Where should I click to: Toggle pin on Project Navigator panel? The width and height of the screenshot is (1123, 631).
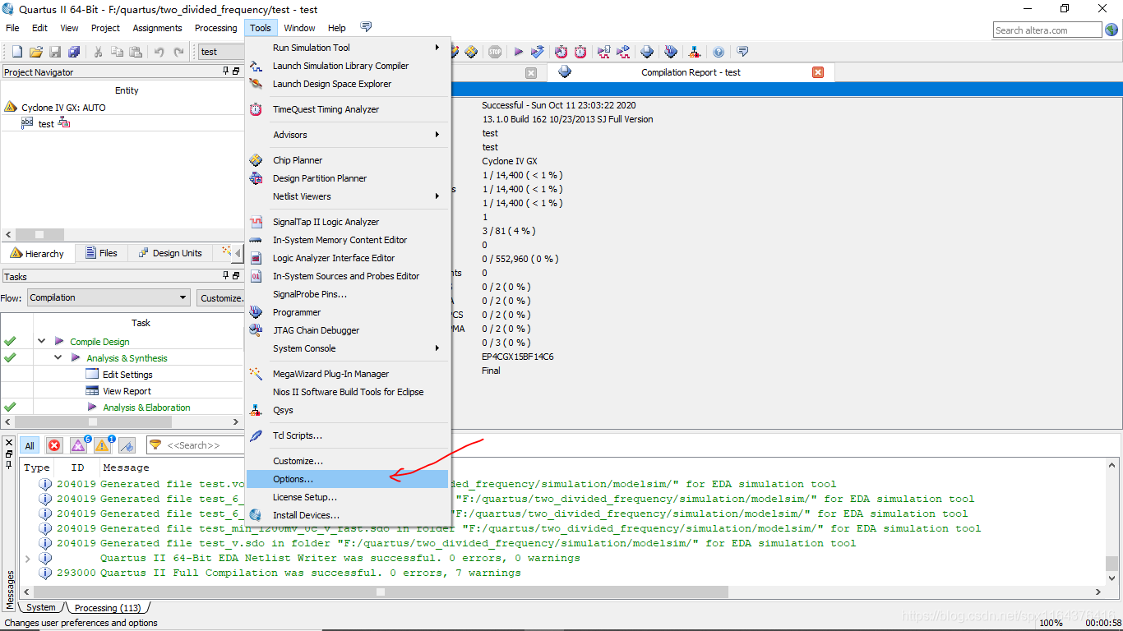(x=226, y=71)
